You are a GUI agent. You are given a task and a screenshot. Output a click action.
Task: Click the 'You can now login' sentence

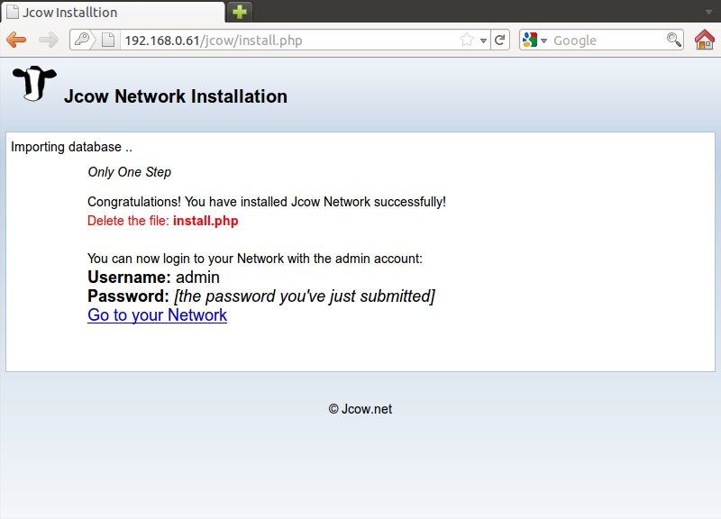[255, 259]
